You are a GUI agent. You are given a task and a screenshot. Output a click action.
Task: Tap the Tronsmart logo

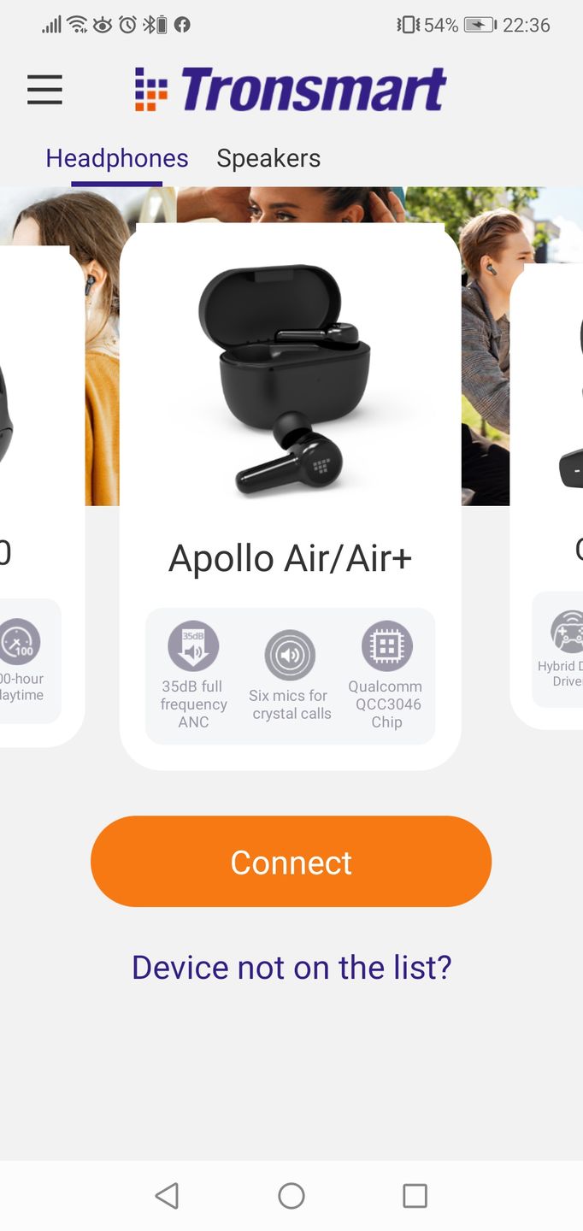coord(291,90)
